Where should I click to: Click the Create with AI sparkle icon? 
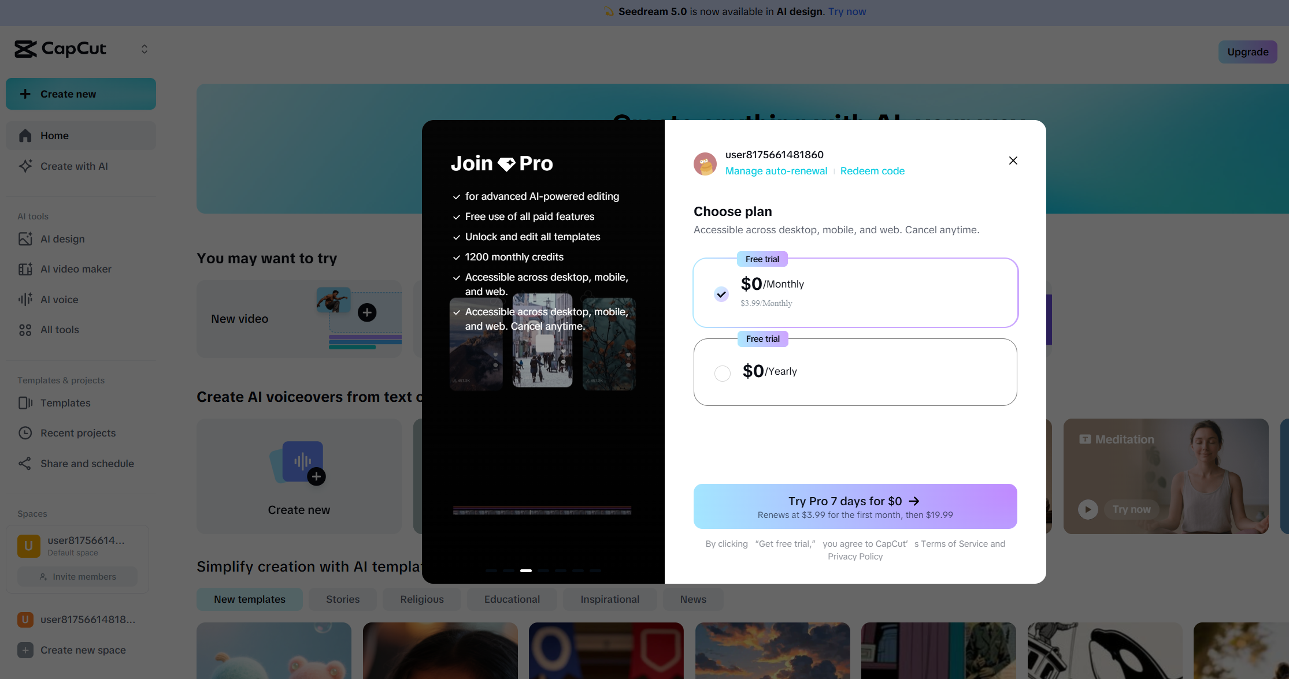click(25, 166)
